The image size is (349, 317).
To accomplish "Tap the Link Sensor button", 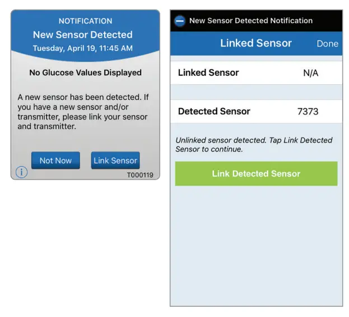I will point(115,160).
